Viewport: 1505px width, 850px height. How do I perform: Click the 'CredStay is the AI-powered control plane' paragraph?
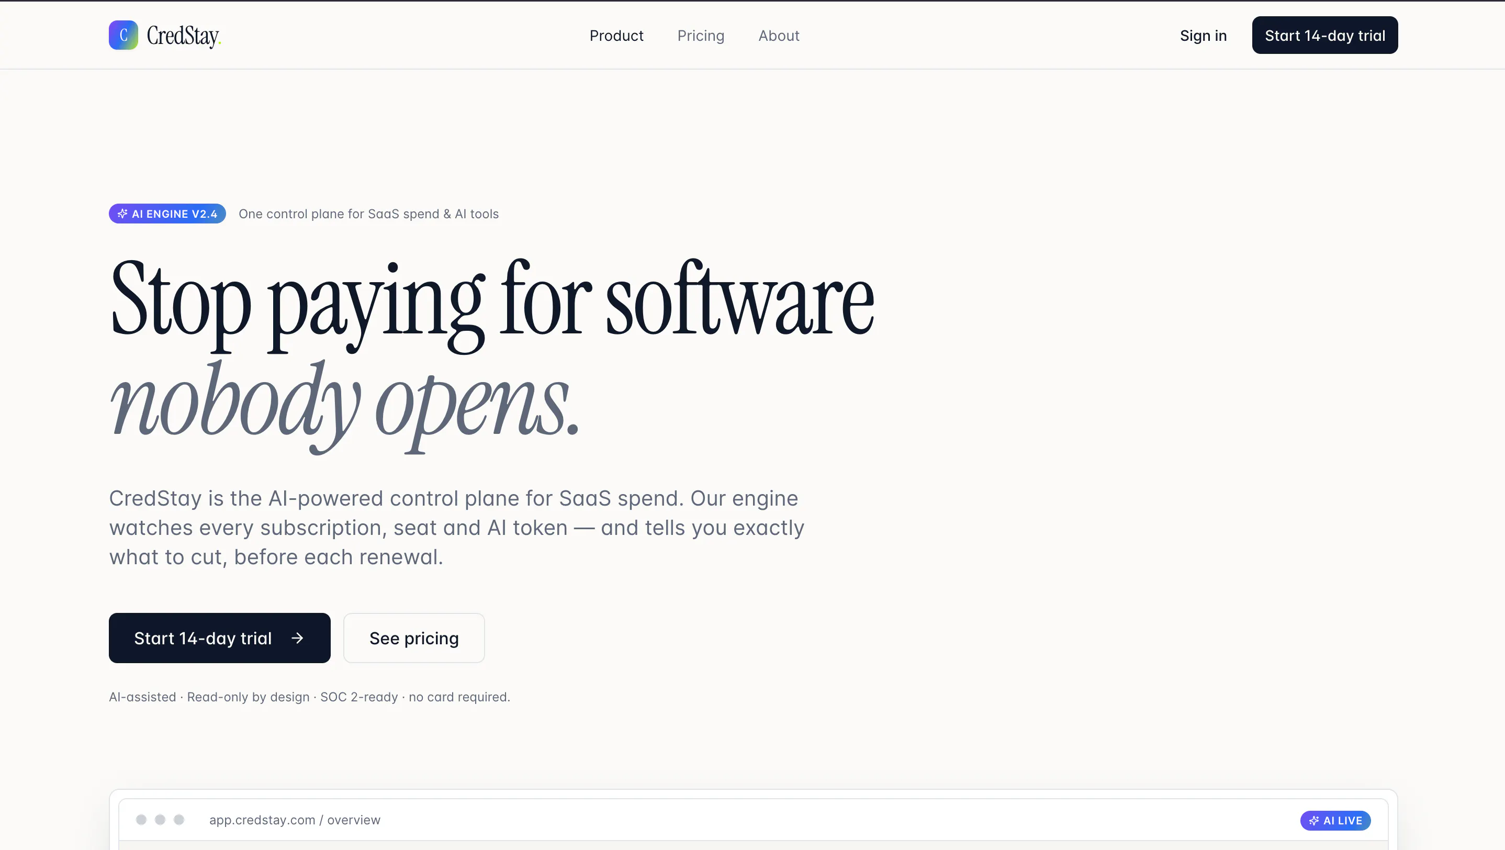[x=457, y=528]
